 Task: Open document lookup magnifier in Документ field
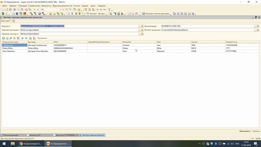point(142,26)
